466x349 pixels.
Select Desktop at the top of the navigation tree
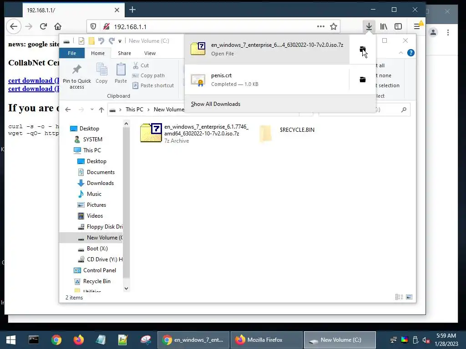click(x=84, y=129)
